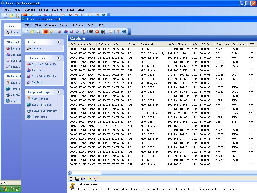Open the Top Hosts statistics link
This screenshot has width=257, height=193.
point(38,70)
